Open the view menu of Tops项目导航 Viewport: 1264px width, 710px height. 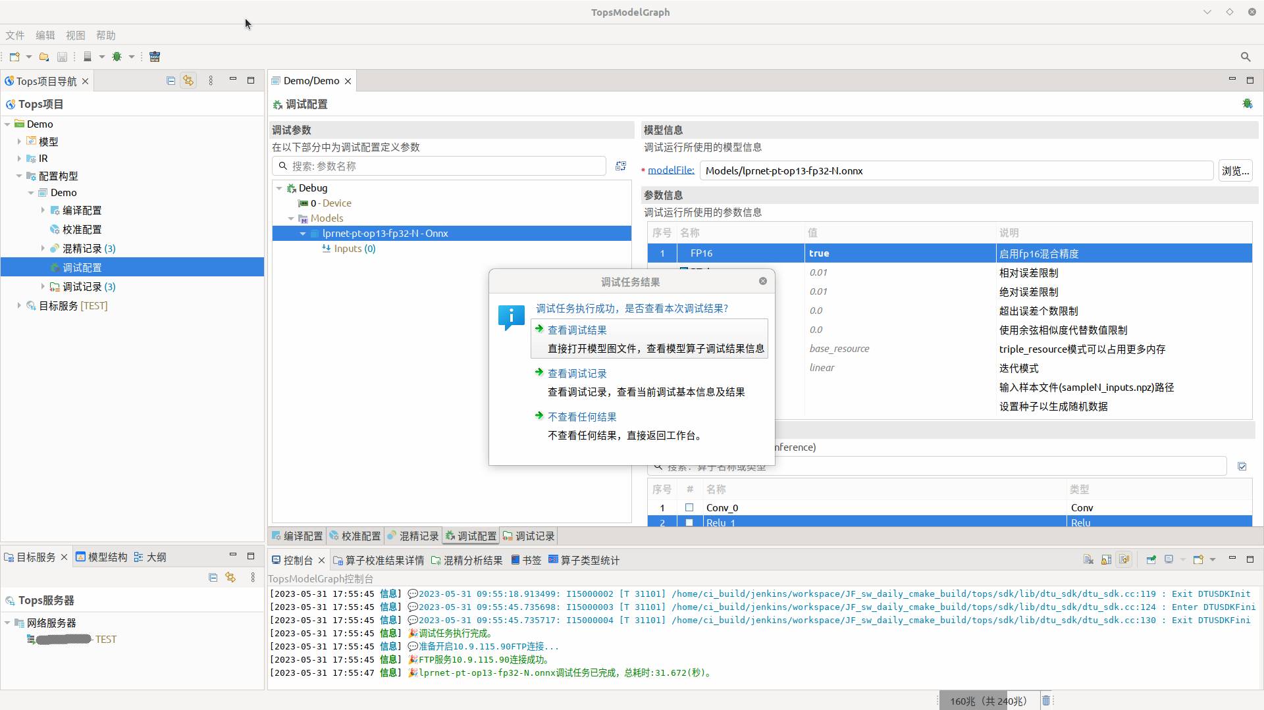point(211,80)
